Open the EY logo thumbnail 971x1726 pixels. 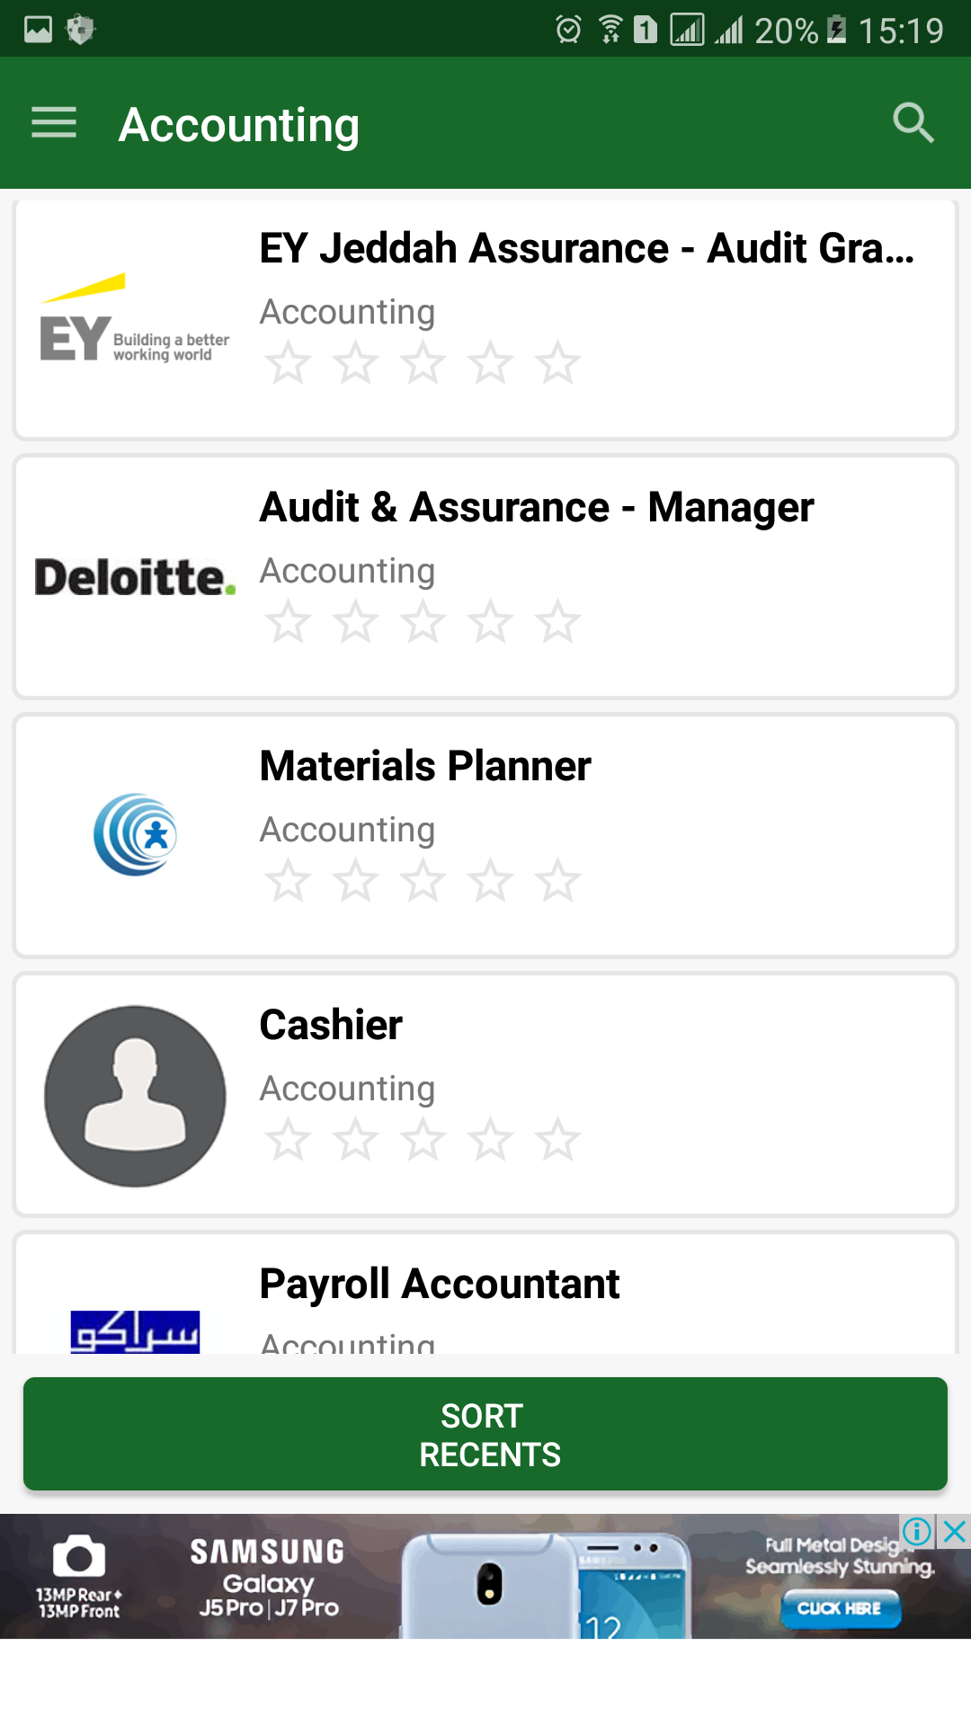pos(135,318)
